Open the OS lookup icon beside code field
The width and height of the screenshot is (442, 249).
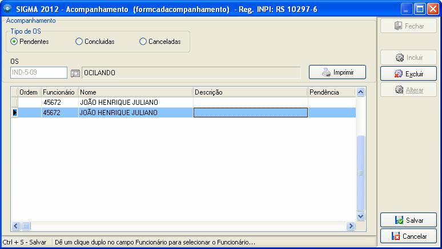coord(75,73)
